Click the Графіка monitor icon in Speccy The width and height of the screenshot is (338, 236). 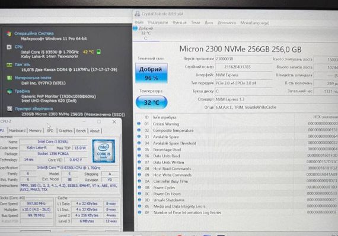pos(9,91)
